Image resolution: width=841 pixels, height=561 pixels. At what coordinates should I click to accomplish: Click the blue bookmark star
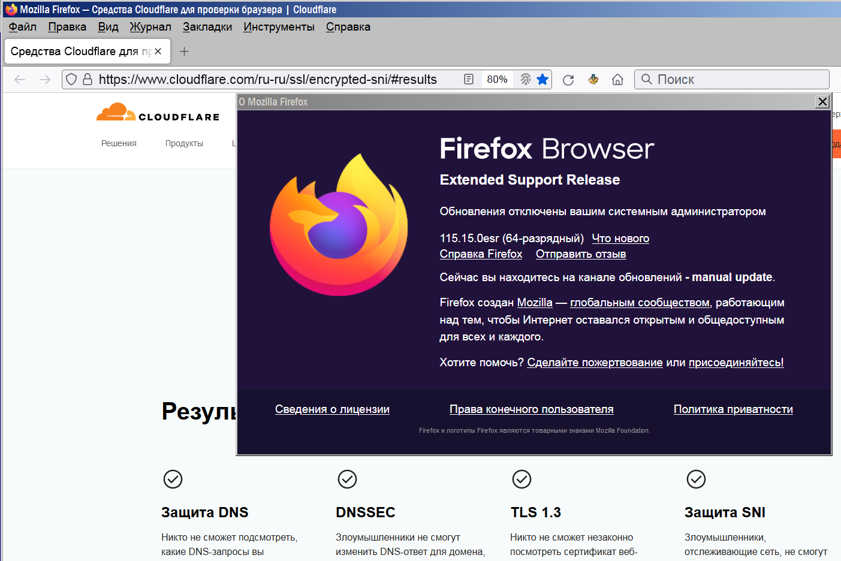click(542, 79)
